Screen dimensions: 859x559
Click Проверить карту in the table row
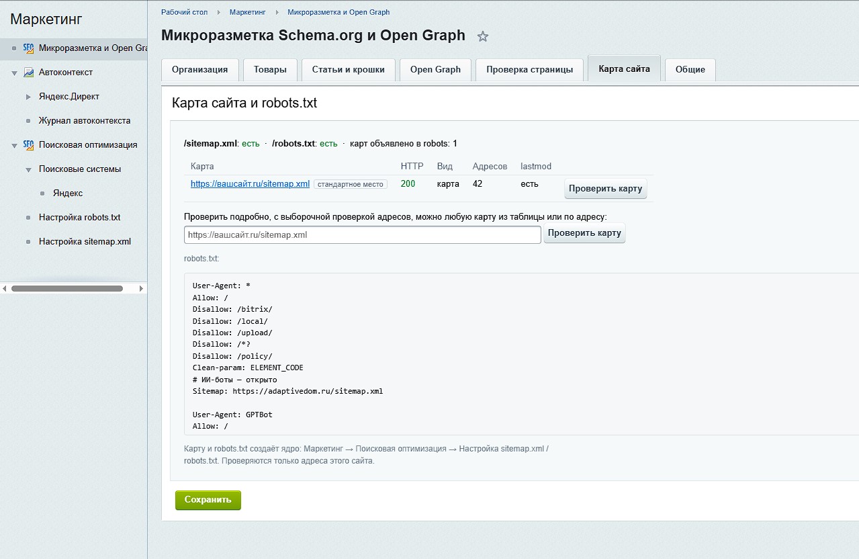tap(605, 189)
